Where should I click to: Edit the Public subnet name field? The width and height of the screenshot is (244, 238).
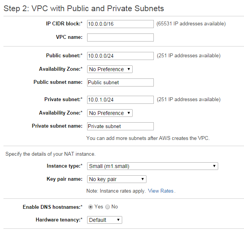click(120, 82)
